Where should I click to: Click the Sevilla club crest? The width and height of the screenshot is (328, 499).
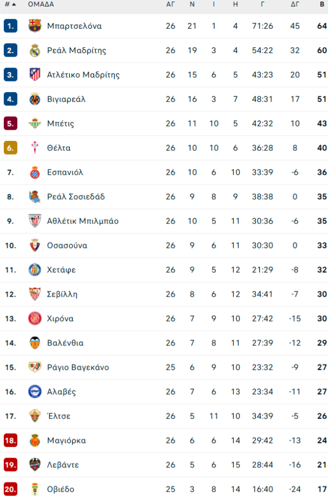(x=34, y=294)
